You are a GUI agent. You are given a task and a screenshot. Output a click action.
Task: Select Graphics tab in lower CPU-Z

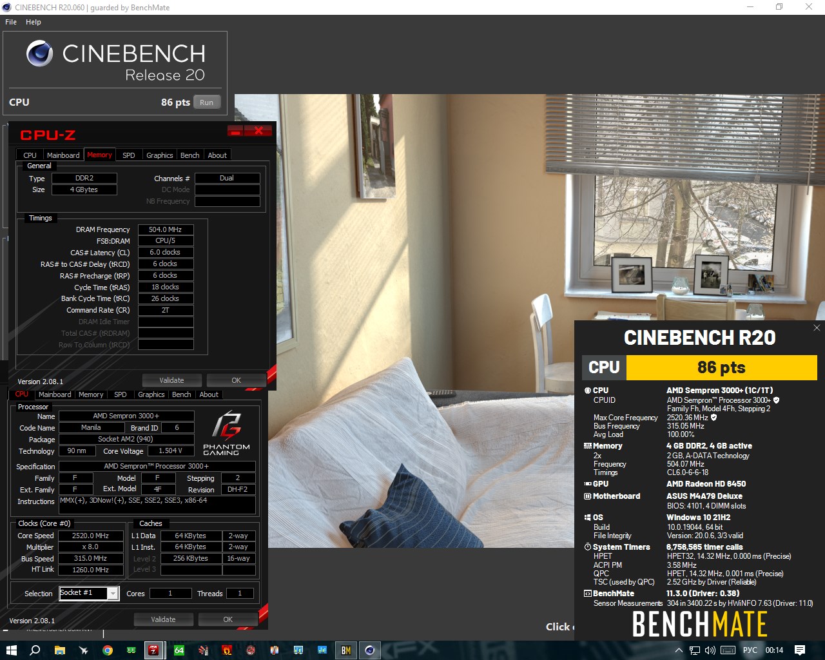[151, 394]
